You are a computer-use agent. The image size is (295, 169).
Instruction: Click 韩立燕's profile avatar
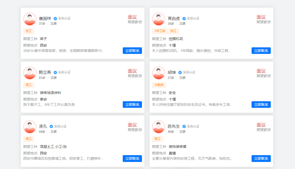pos(30,73)
